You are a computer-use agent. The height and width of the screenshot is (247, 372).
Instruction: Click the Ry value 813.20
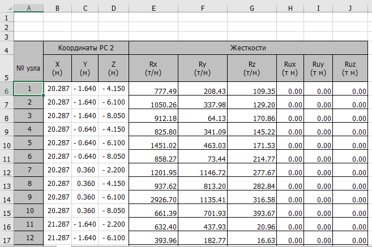pos(203,184)
